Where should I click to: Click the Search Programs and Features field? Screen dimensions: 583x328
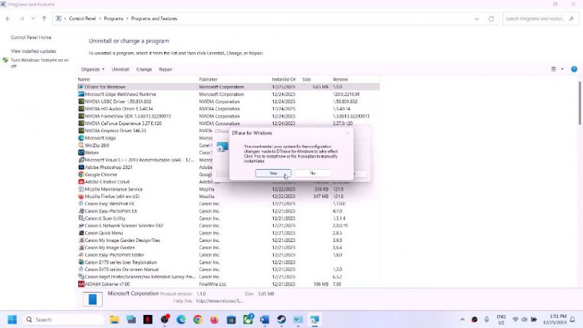coord(537,18)
